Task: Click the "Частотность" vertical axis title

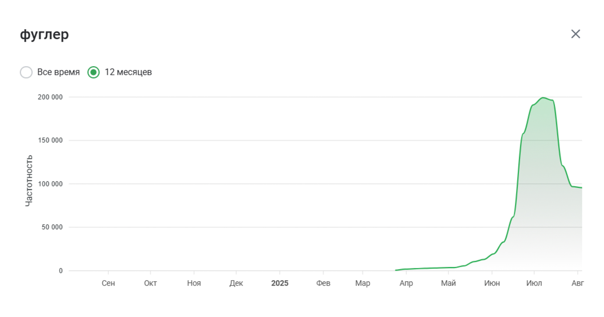Action: pos(29,180)
